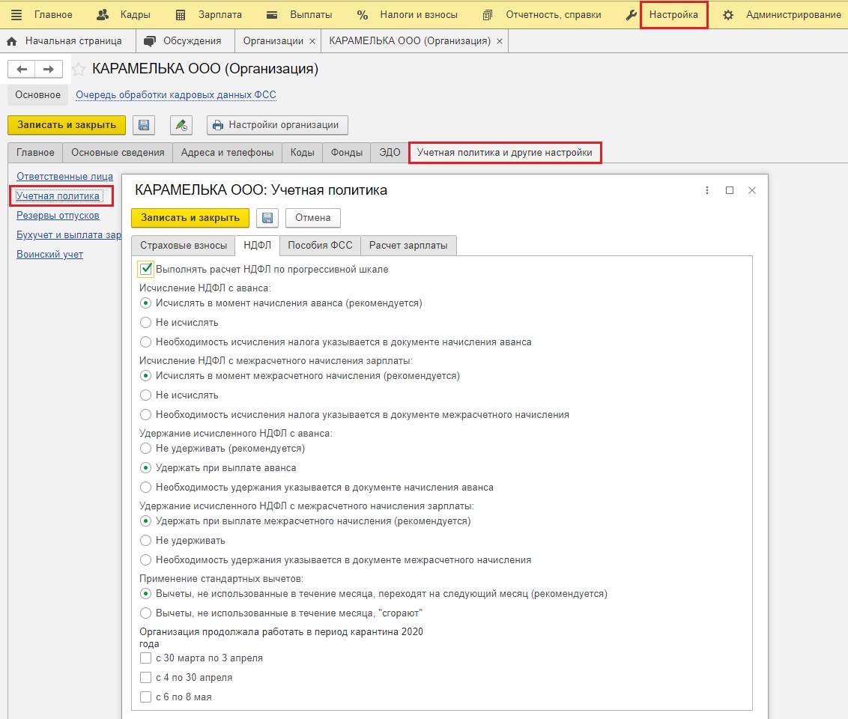The image size is (848, 719).
Task: Open the Настройка section
Action: [x=673, y=14]
